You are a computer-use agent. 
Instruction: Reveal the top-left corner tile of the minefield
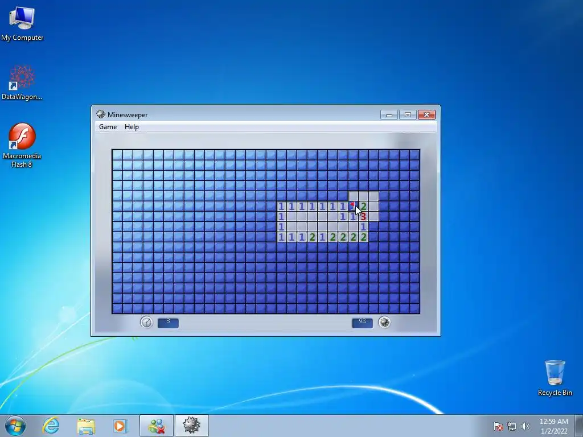click(117, 155)
